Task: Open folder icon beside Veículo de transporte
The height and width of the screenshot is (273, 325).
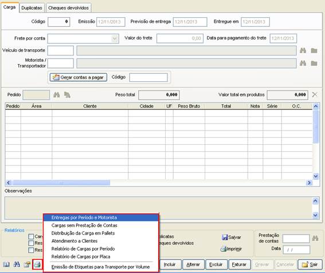Action: [314, 50]
